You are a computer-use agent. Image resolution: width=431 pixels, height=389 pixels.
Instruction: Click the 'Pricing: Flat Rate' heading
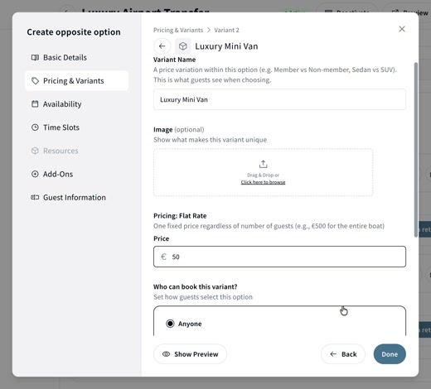pyautogui.click(x=180, y=216)
